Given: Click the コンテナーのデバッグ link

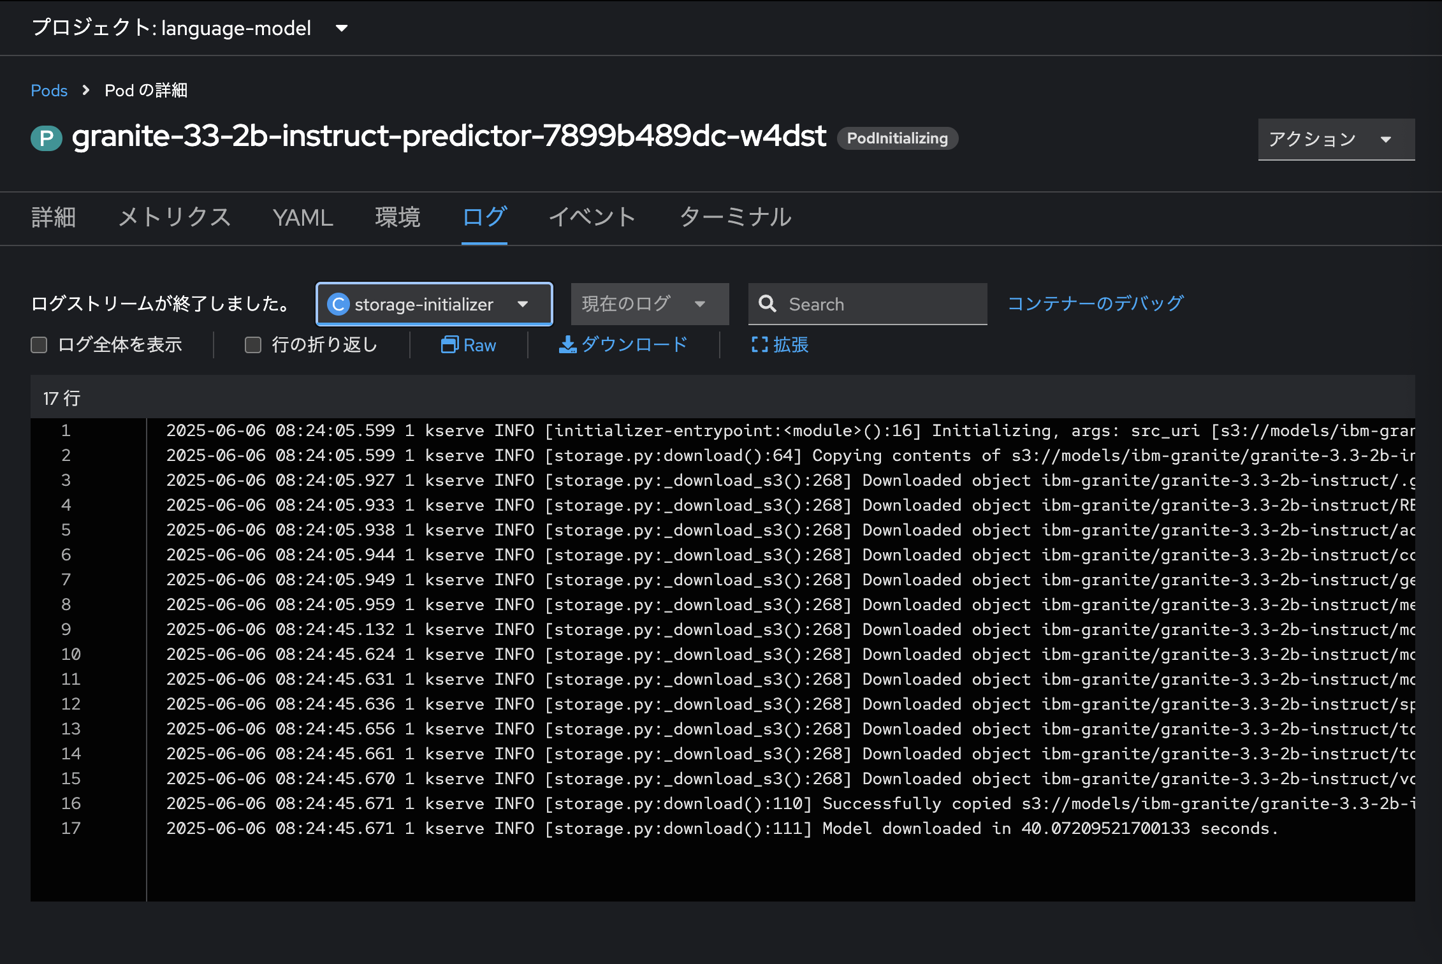Looking at the screenshot, I should click(x=1095, y=303).
